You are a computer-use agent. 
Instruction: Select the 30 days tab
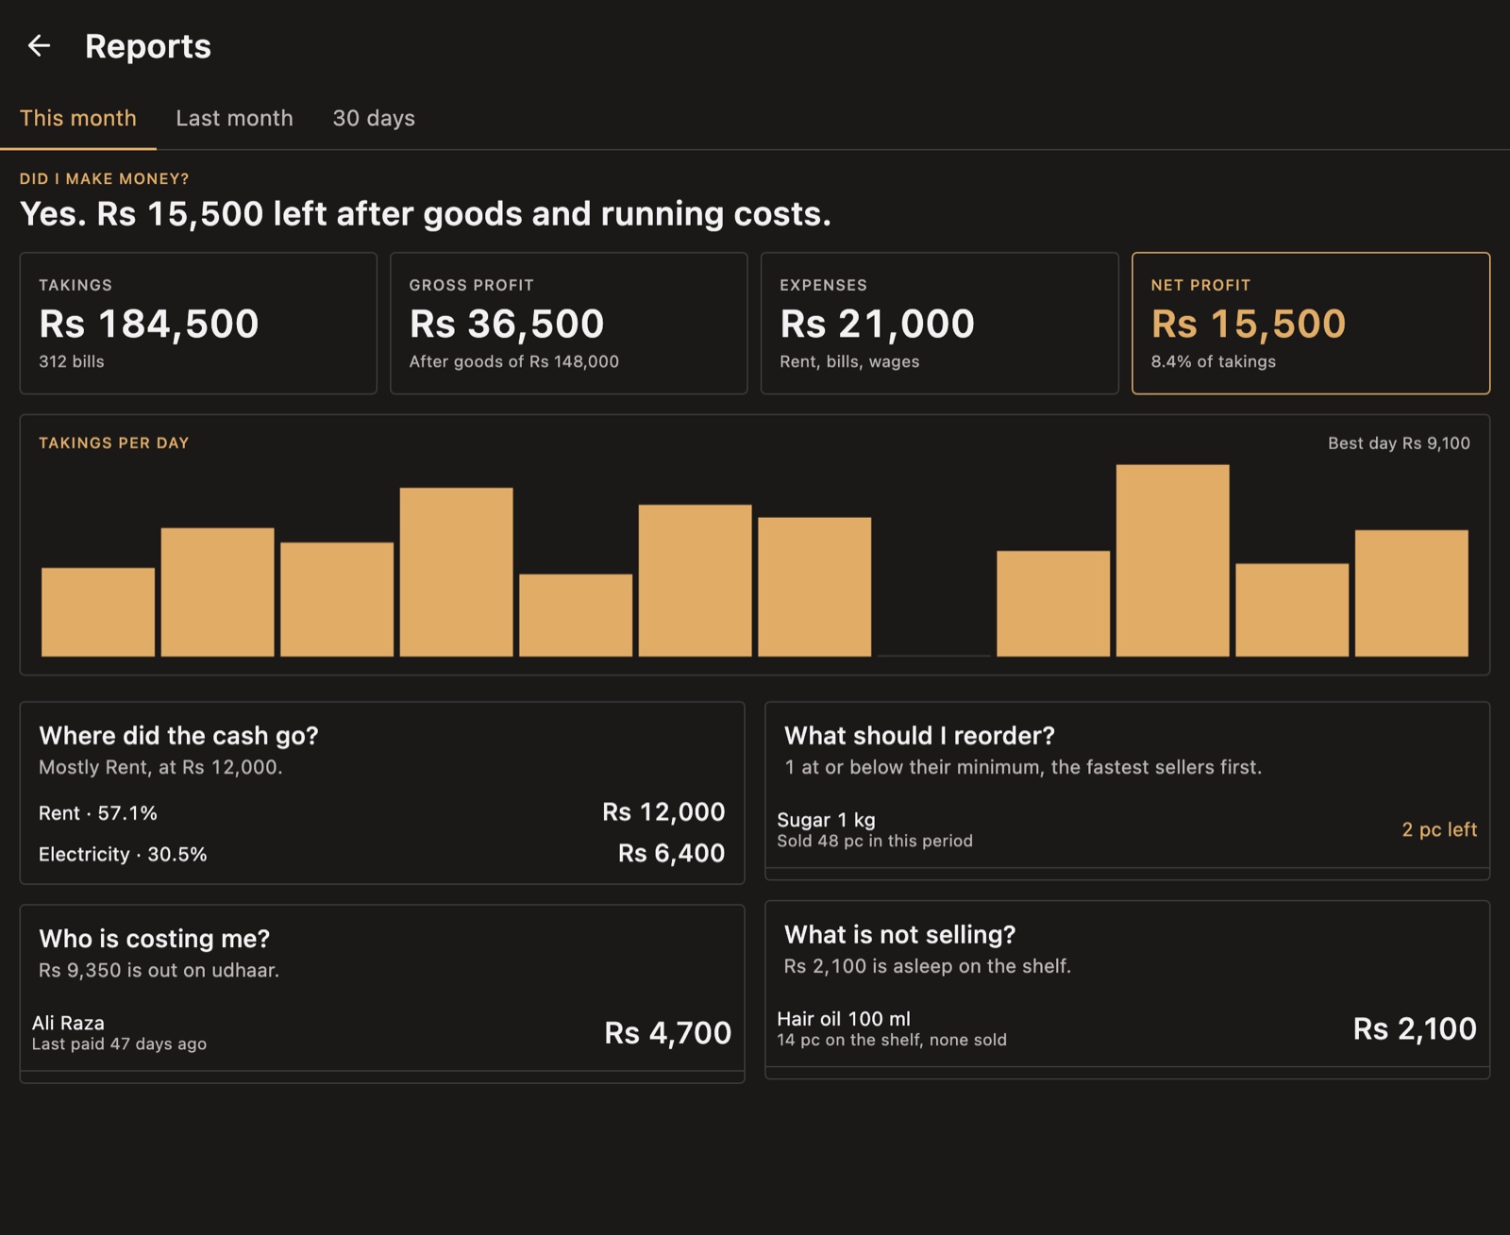pyautogui.click(x=374, y=119)
